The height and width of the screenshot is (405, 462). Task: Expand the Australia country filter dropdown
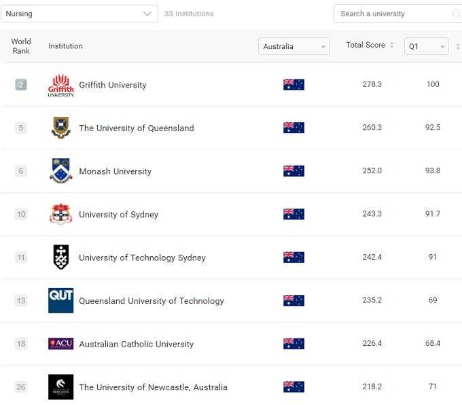pyautogui.click(x=294, y=46)
